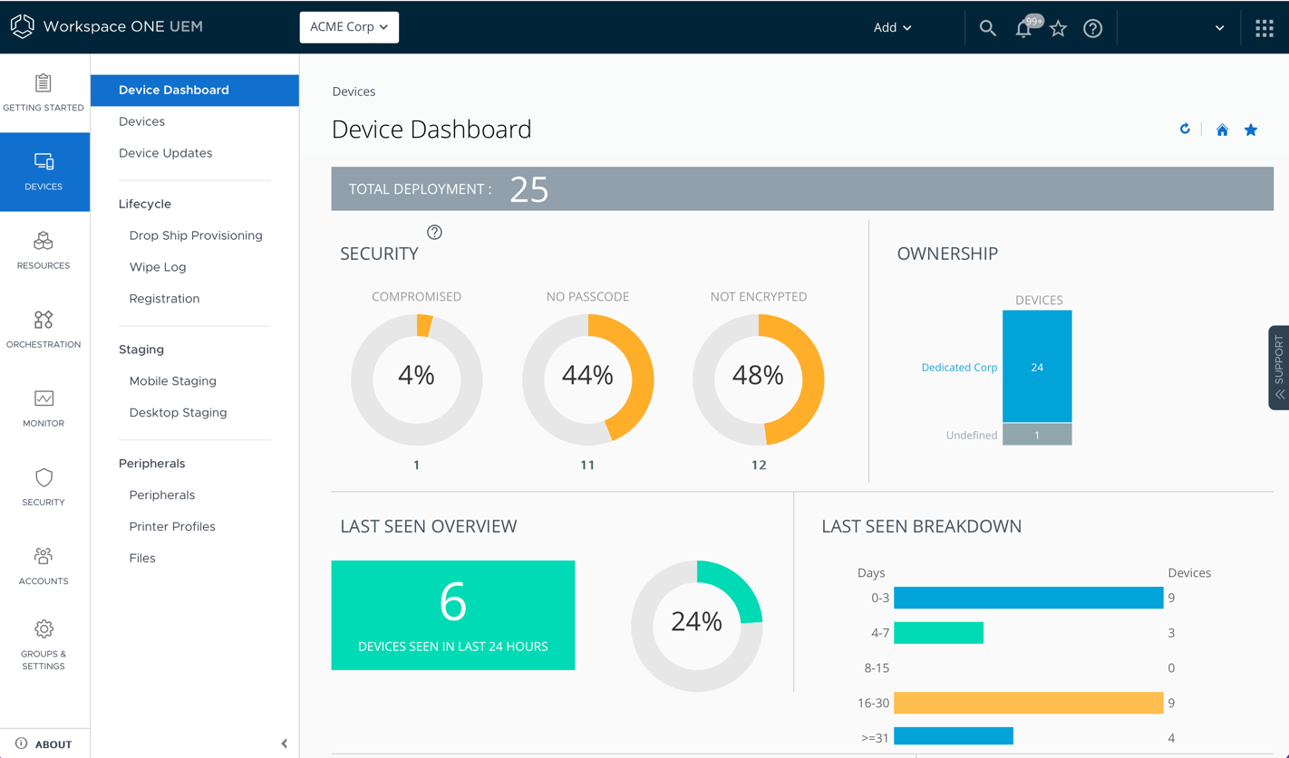Image resolution: width=1289 pixels, height=758 pixels.
Task: Click the star icon in top bar
Action: [x=1058, y=28]
